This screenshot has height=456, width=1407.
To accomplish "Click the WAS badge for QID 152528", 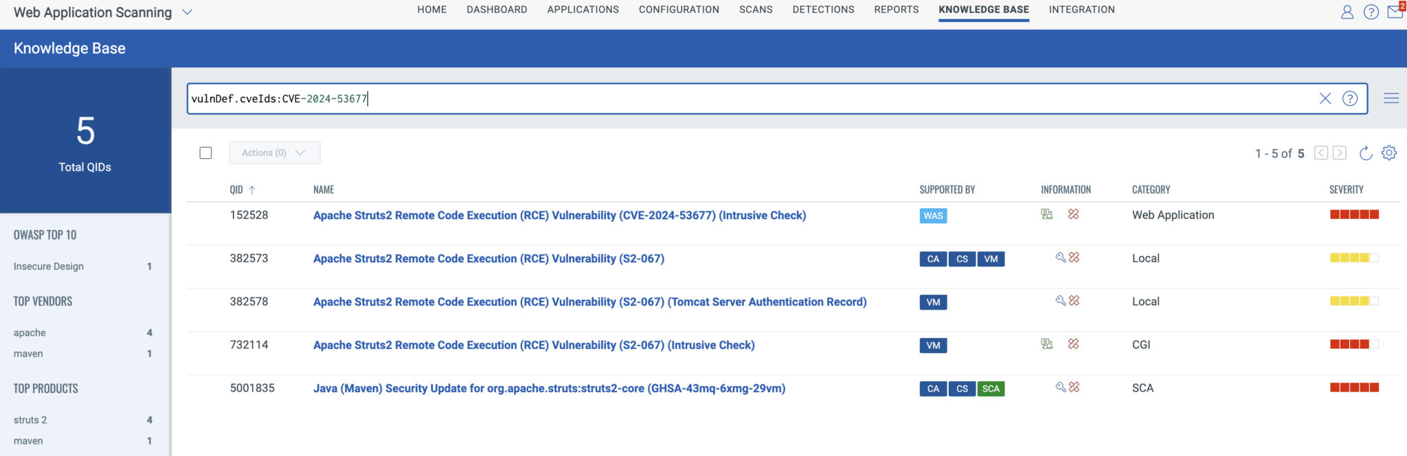I will click(933, 216).
